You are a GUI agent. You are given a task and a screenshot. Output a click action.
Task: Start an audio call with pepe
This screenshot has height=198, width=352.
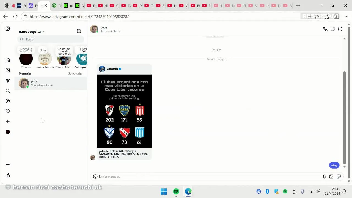click(x=325, y=29)
